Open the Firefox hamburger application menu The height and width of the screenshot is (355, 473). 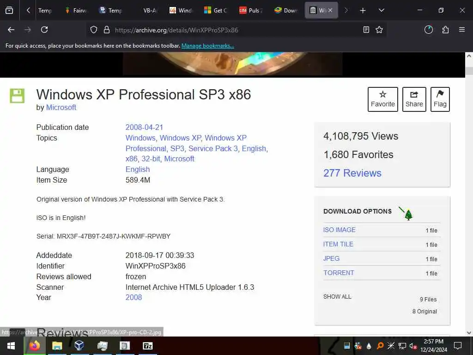pyautogui.click(x=461, y=30)
